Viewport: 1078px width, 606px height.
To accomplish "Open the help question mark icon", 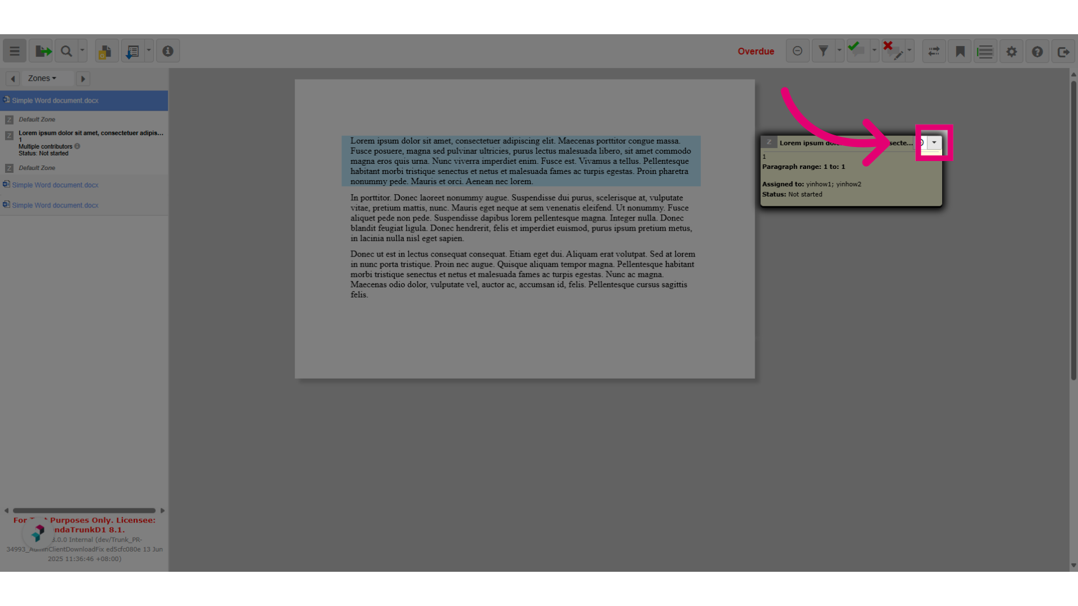I will click(1037, 51).
